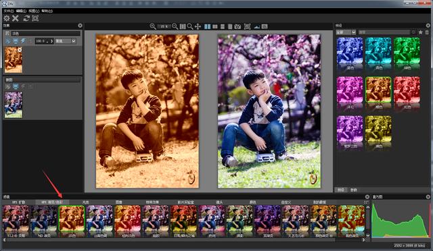Image resolution: width=433 pixels, height=251 pixels.
Task: Remove the sepia layer using its small X badge
Action: 20,50
